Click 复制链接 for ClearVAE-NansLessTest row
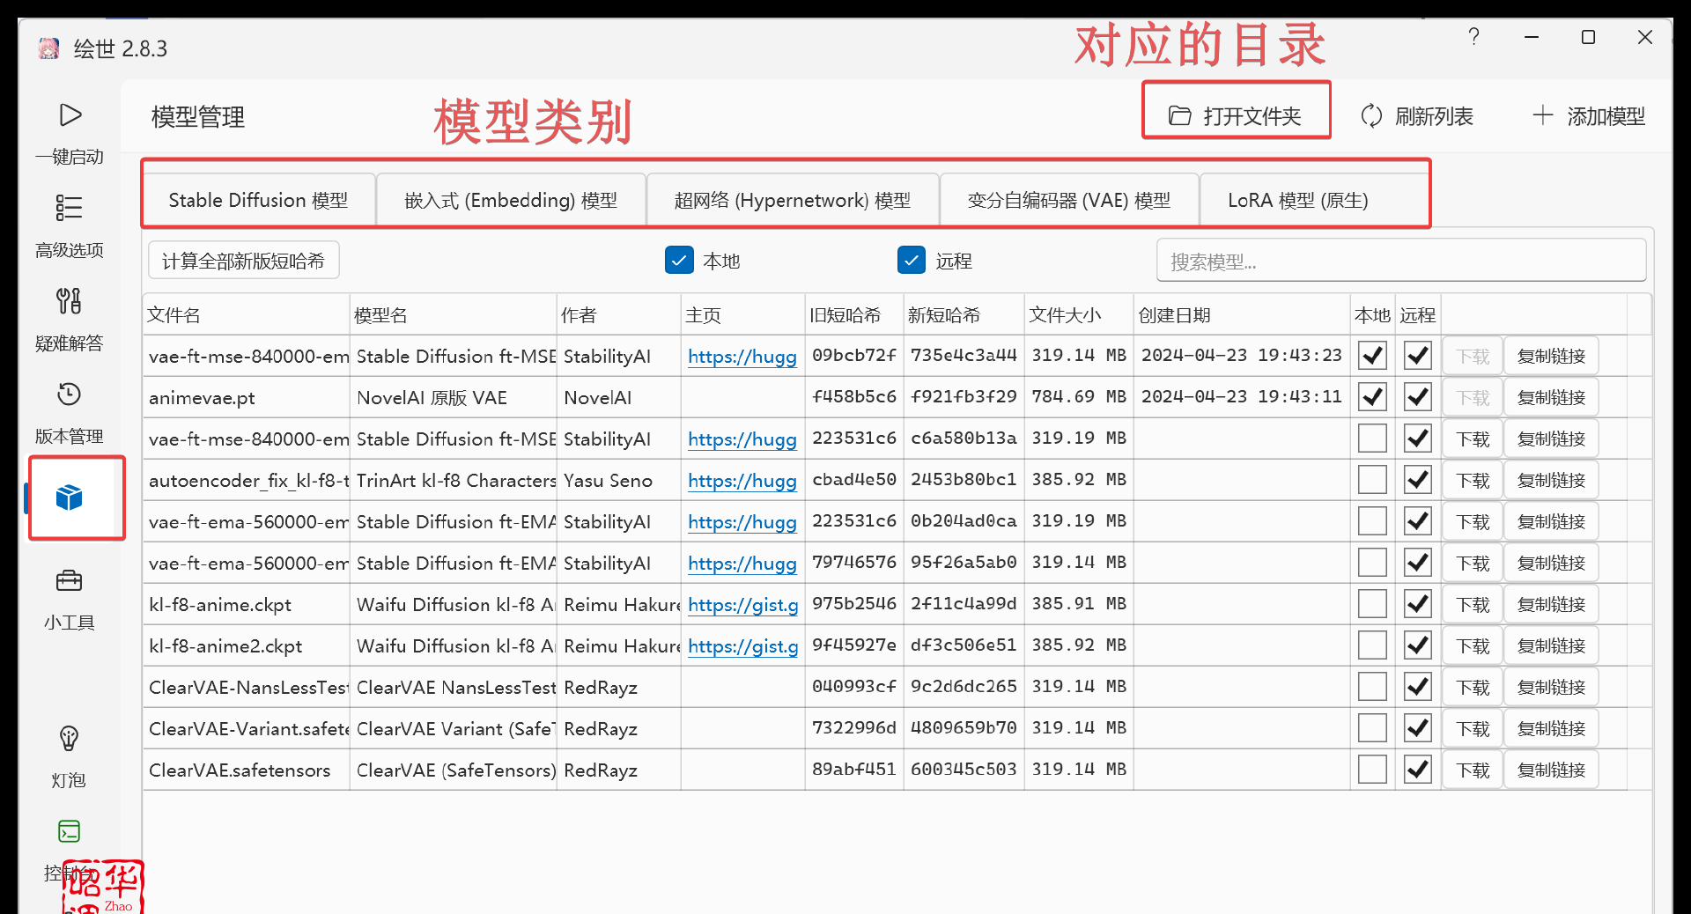The height and width of the screenshot is (914, 1691). tap(1551, 687)
